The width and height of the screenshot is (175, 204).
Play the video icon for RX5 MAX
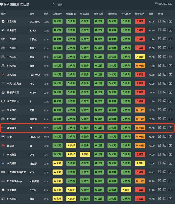(170, 74)
